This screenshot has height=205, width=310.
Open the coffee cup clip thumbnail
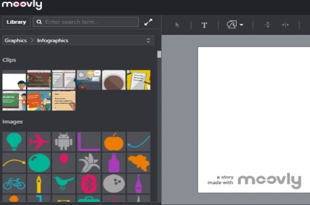click(x=114, y=80)
